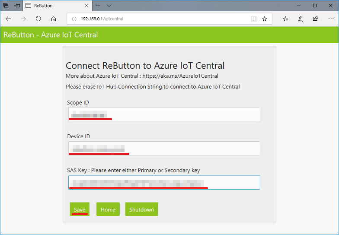Minimize the browser window
Screen dimensions: 339x235
299,6
